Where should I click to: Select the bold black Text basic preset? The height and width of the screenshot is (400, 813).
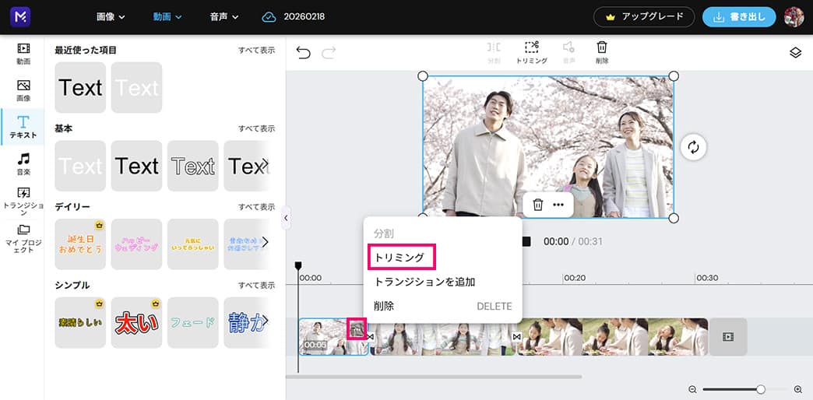[136, 166]
